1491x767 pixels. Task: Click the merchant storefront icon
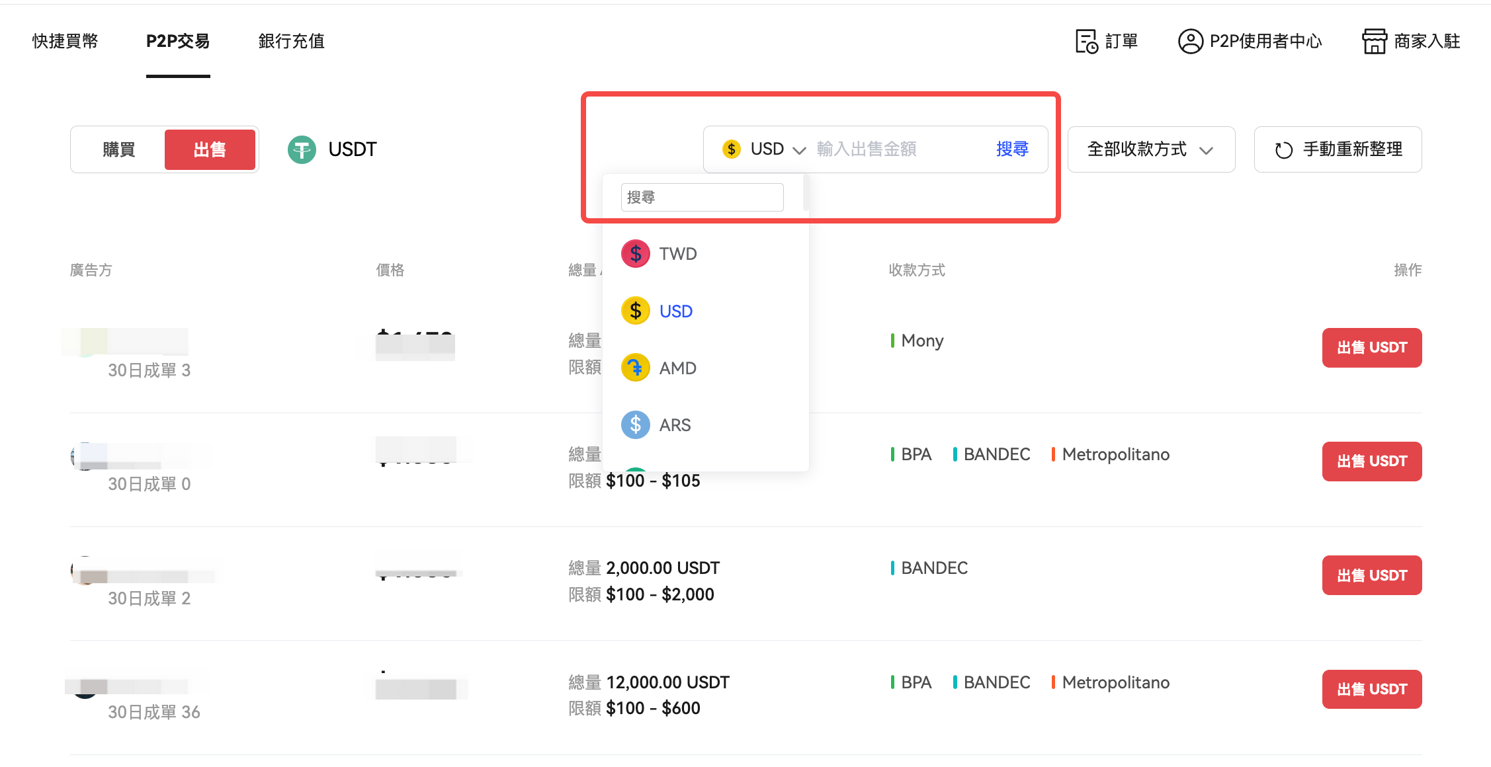[x=1374, y=41]
